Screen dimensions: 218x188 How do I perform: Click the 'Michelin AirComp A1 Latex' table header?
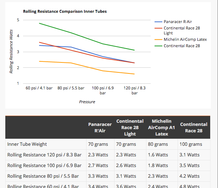pos(162,127)
